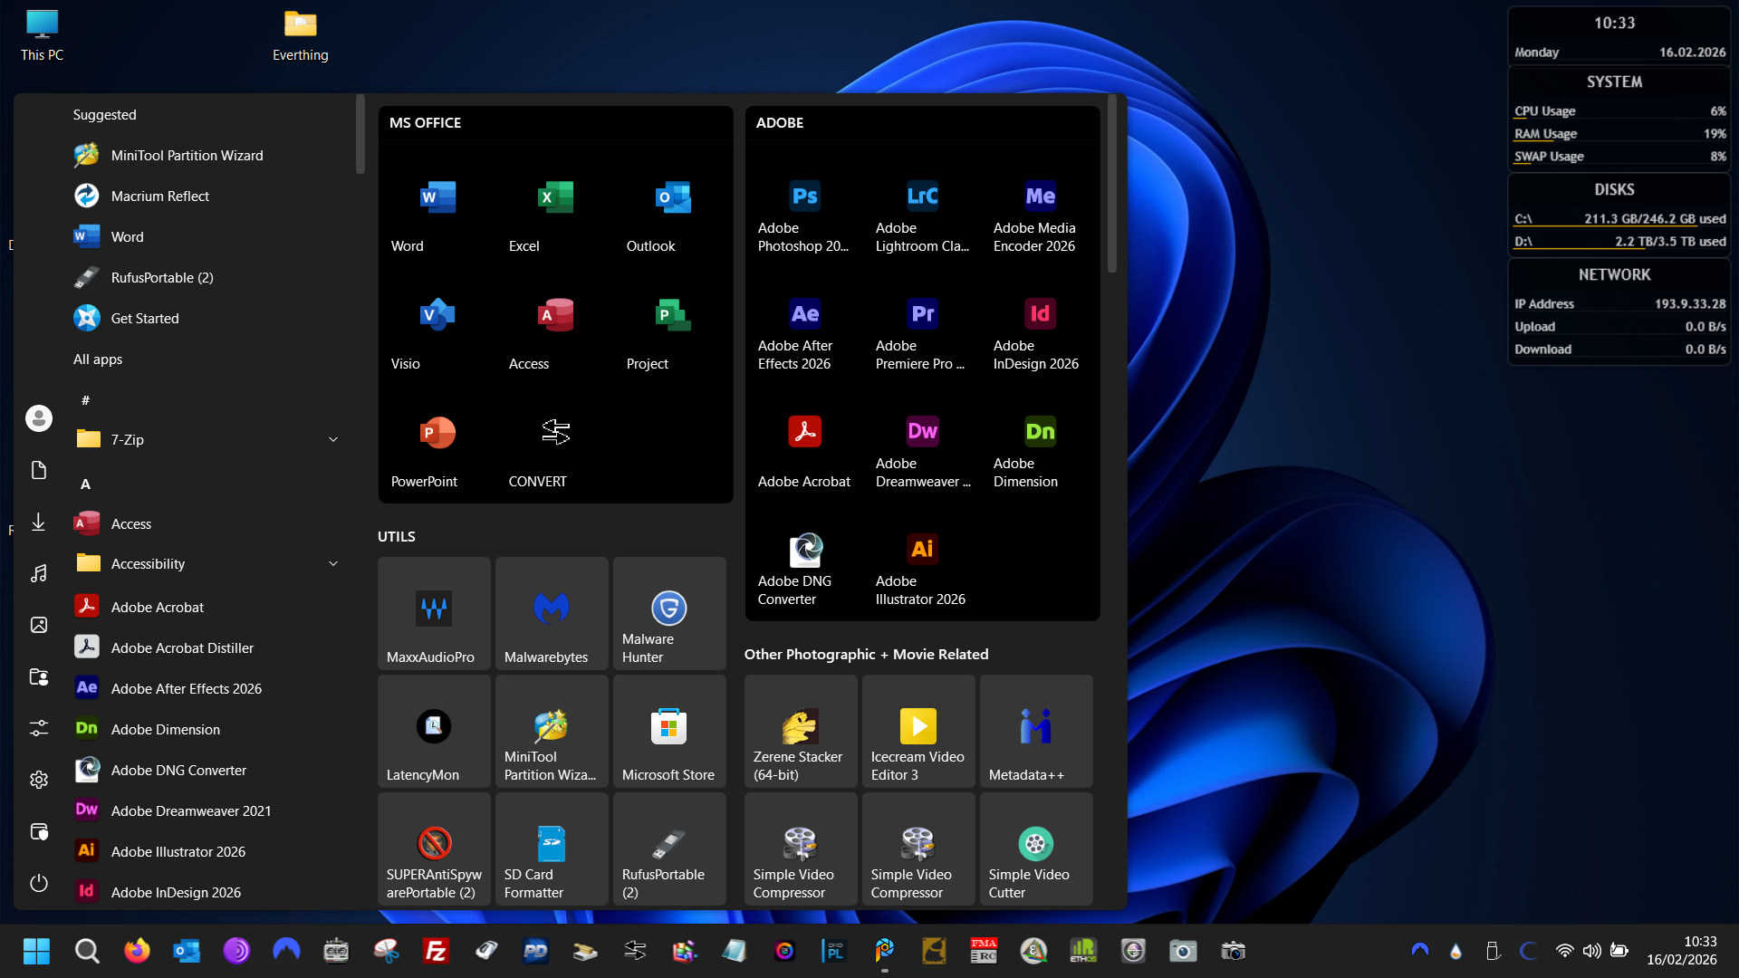Click the Power button in sidebar
1739x978 pixels.
click(38, 883)
